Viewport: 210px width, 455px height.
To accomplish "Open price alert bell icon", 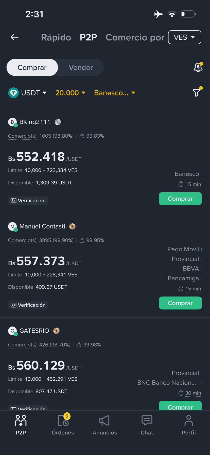I will tap(198, 67).
